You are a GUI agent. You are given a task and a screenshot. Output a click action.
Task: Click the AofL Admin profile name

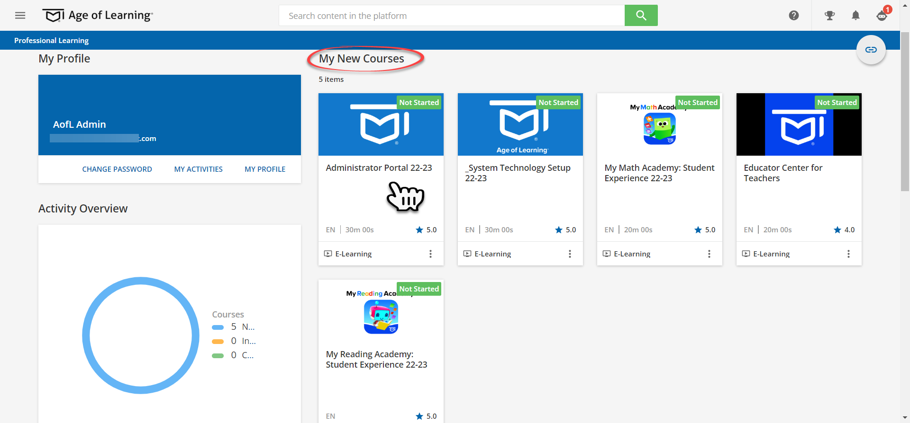pyautogui.click(x=80, y=124)
